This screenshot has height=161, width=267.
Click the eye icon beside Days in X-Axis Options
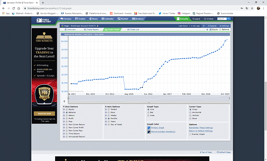[106, 113]
